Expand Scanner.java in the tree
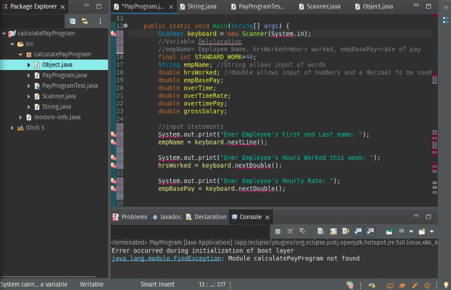The height and width of the screenshot is (290, 451). click(29, 96)
